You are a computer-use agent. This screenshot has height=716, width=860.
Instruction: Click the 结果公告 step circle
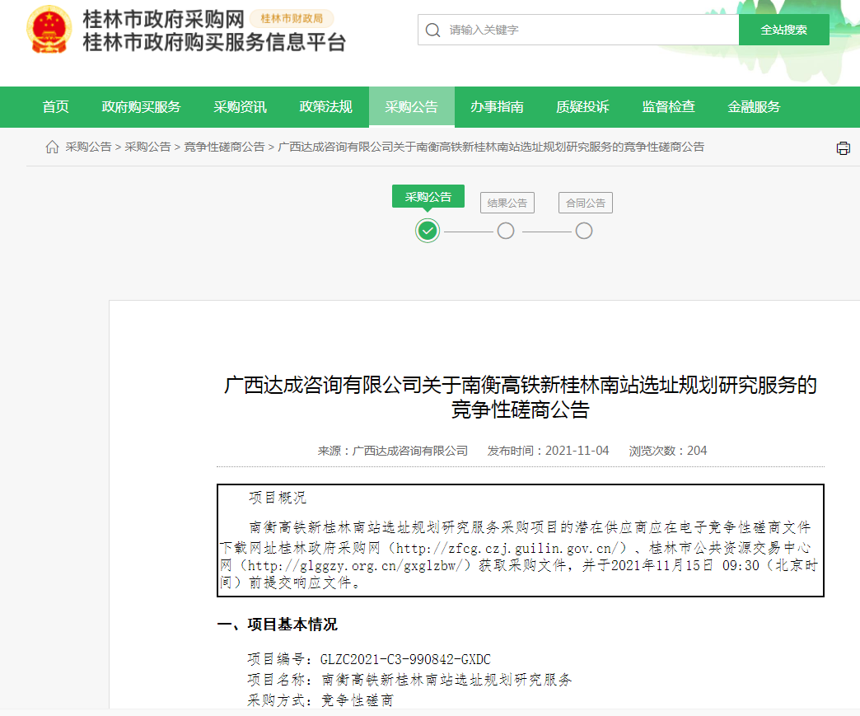click(x=506, y=231)
